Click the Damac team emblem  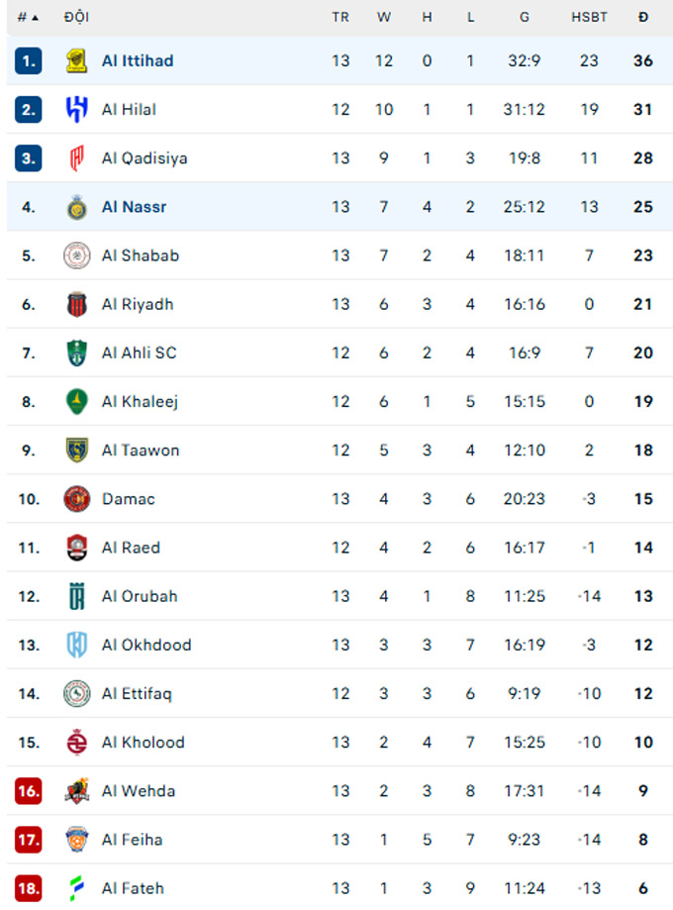pos(76,499)
